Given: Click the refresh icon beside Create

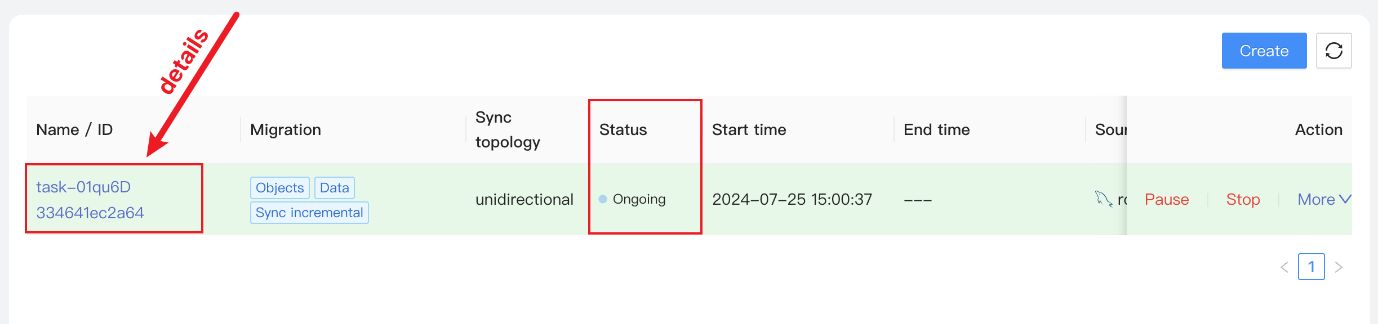Looking at the screenshot, I should click(1333, 51).
